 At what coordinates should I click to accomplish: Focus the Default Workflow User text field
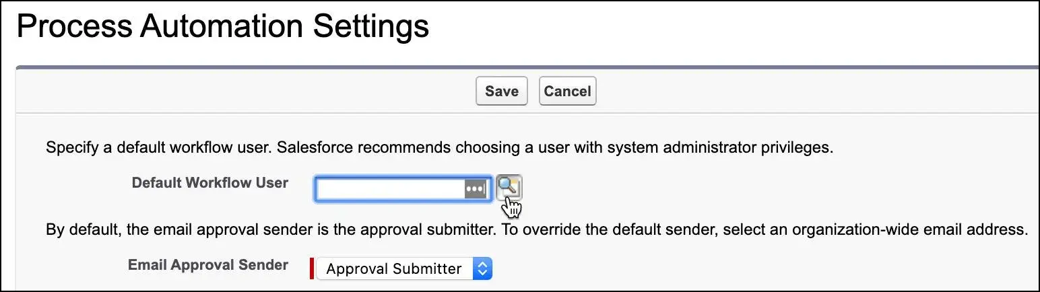click(389, 189)
